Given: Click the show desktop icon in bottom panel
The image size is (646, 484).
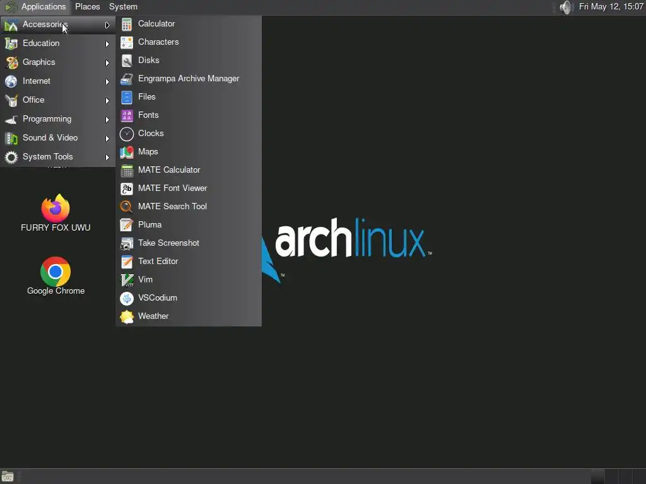Looking at the screenshot, I should (8, 476).
